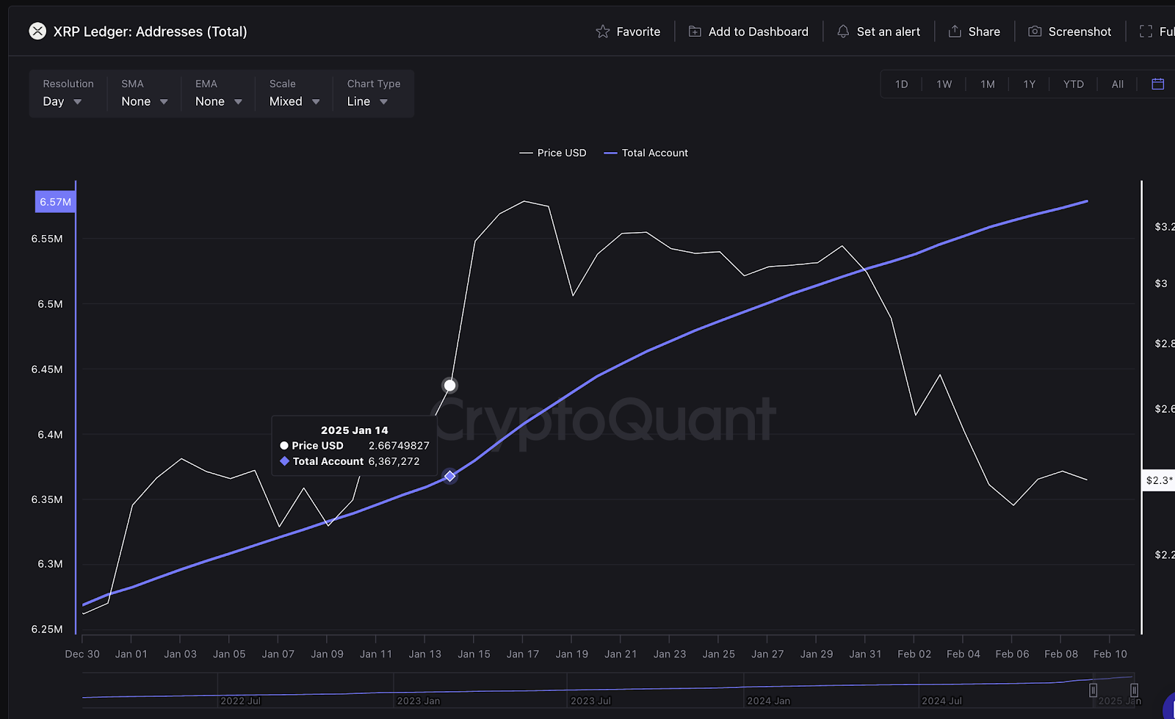
Task: Click the Add to Dashboard label
Action: [759, 32]
